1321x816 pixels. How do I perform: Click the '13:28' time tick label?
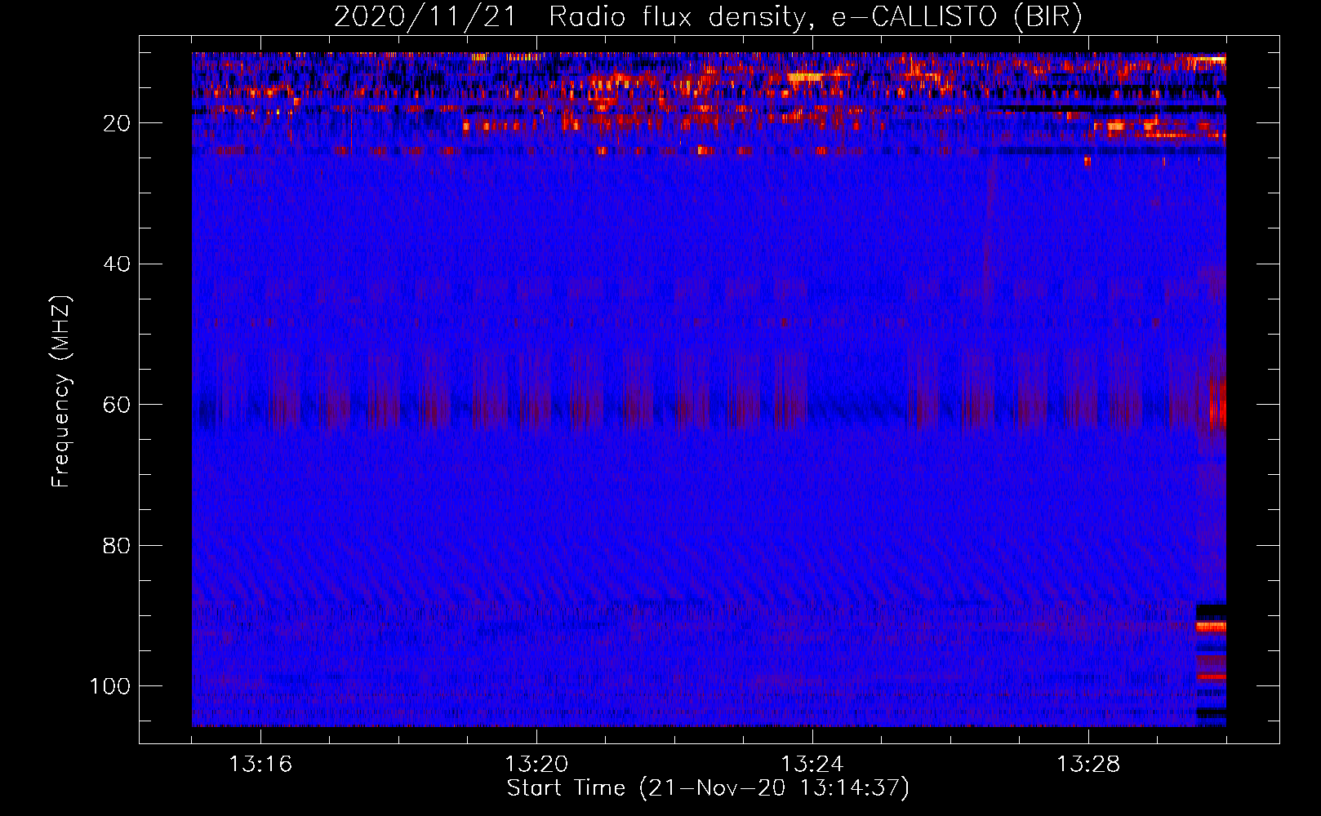(1088, 765)
